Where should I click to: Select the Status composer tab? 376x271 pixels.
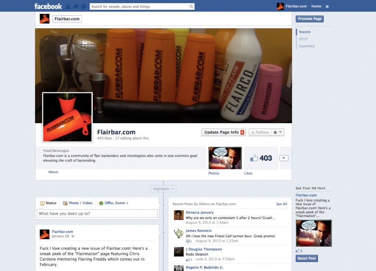point(48,203)
